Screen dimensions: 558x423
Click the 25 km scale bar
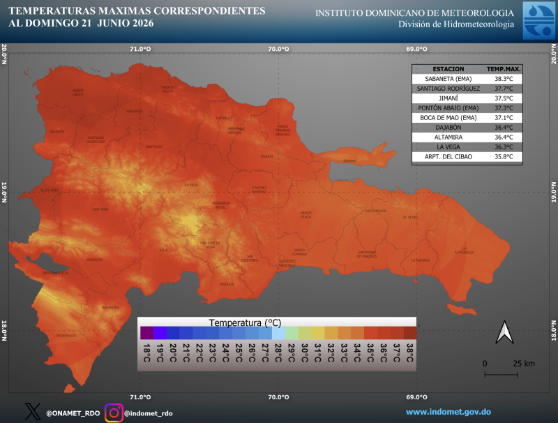(x=501, y=374)
